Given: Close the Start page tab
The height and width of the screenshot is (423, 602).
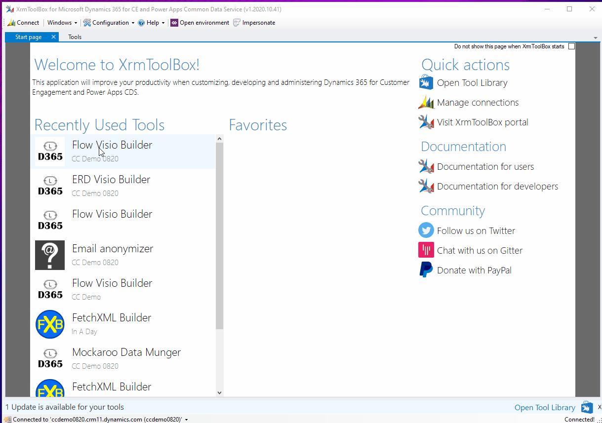Looking at the screenshot, I should click(x=53, y=37).
